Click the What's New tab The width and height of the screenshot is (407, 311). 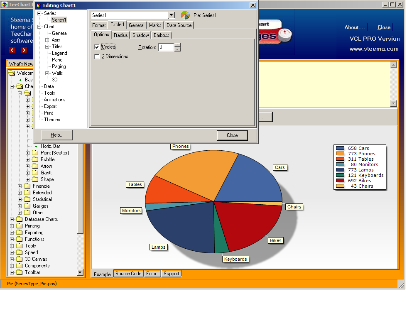[x=21, y=64]
